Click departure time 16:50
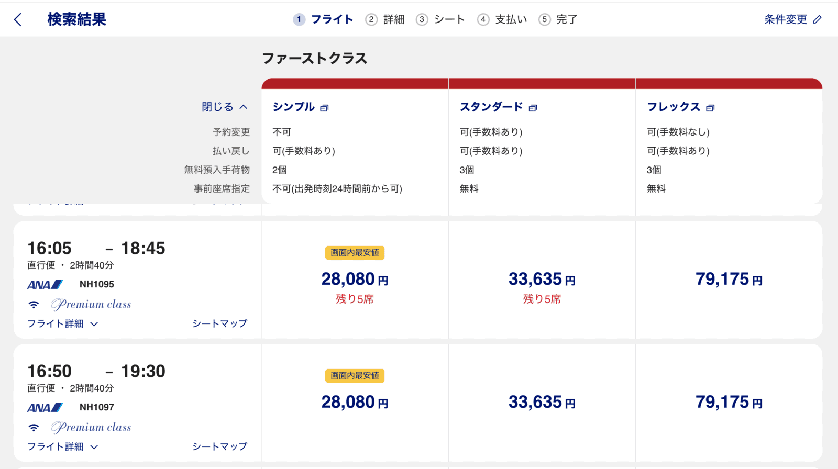This screenshot has height=469, width=838. [x=49, y=372]
